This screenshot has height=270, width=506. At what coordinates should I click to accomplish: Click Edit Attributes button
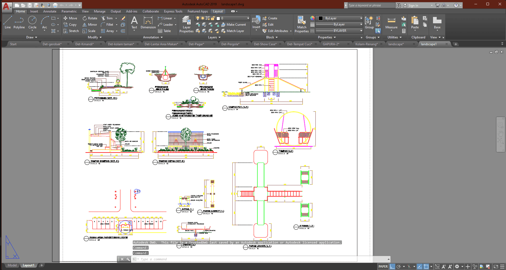277,31
